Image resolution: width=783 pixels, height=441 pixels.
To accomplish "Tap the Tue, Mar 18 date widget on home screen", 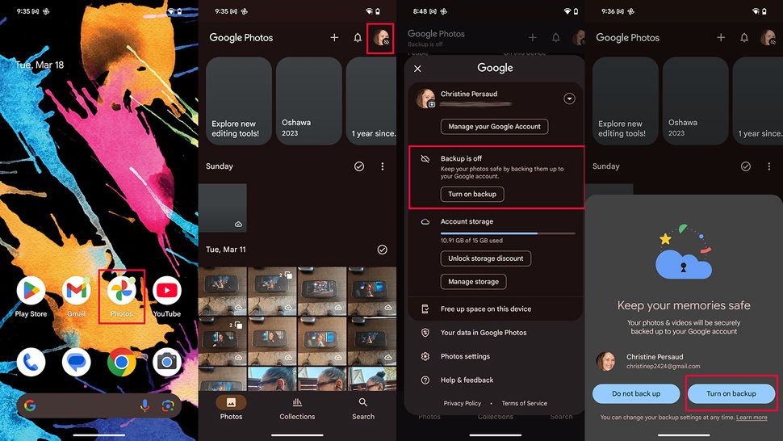I will click(40, 65).
